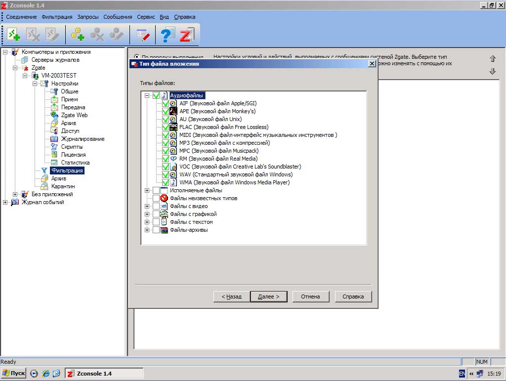Open the Сервис menu
506x381 pixels.
pos(146,17)
